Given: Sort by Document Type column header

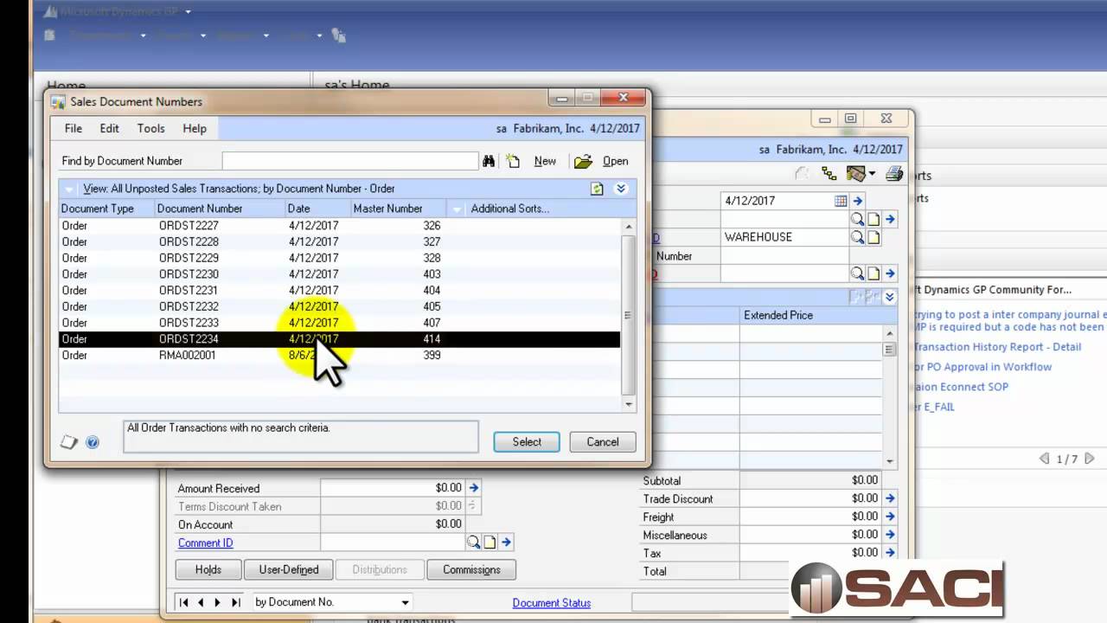Looking at the screenshot, I should point(106,209).
